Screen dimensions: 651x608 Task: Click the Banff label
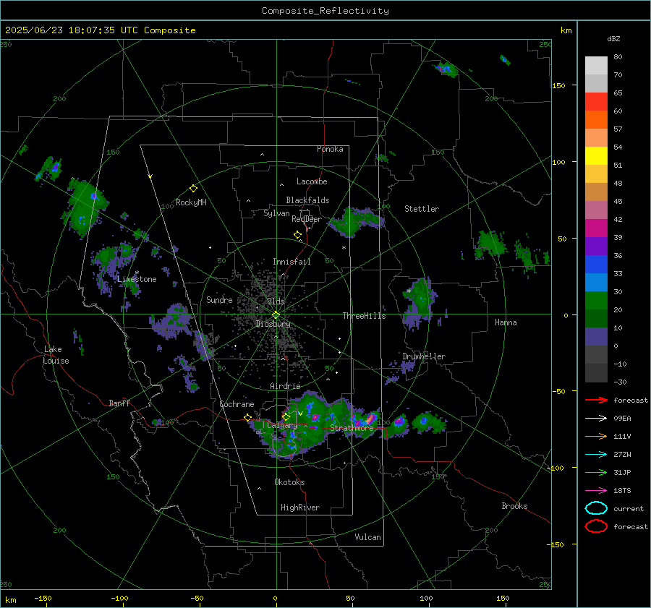[x=119, y=403]
